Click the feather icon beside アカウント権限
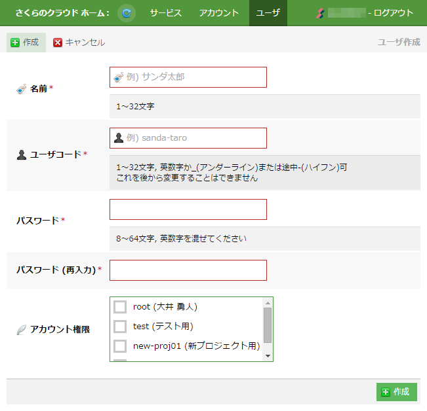Viewport: 427px width, 411px height. pos(21,330)
